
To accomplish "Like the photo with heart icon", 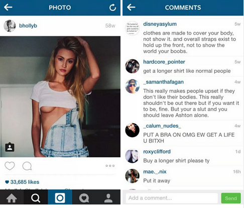I will pos(10,166).
